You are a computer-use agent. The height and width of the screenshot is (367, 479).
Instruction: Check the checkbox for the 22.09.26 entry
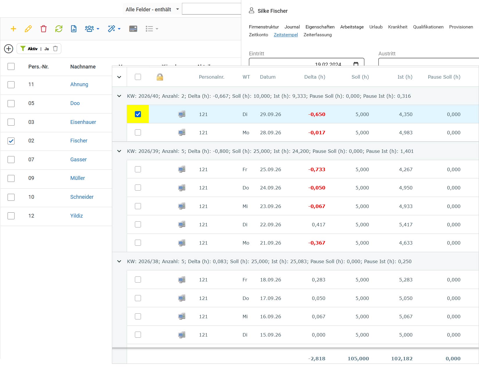[x=138, y=225]
